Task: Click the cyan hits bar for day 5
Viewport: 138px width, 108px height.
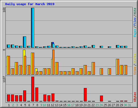Action: coord(25,42)
